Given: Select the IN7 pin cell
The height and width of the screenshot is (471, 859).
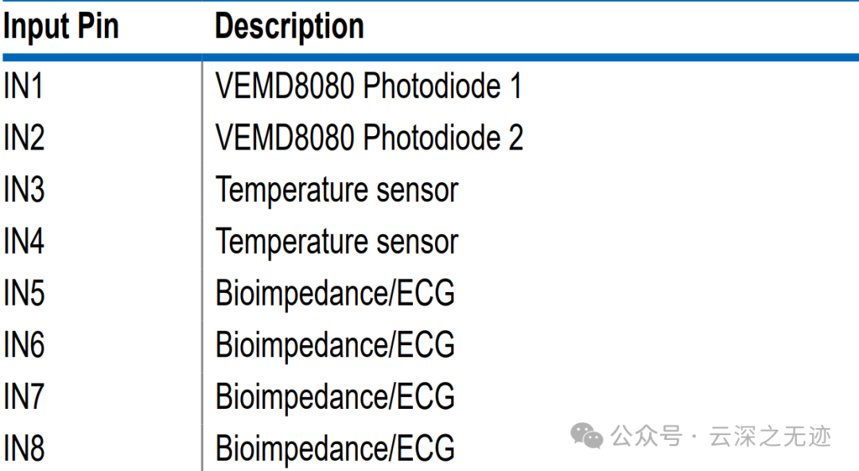Looking at the screenshot, I should (x=25, y=397).
